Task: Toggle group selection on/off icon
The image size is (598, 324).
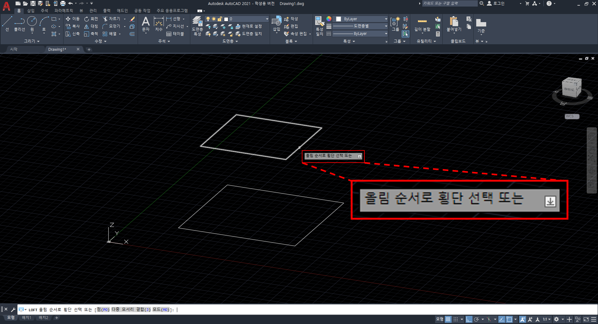Action: [x=405, y=34]
